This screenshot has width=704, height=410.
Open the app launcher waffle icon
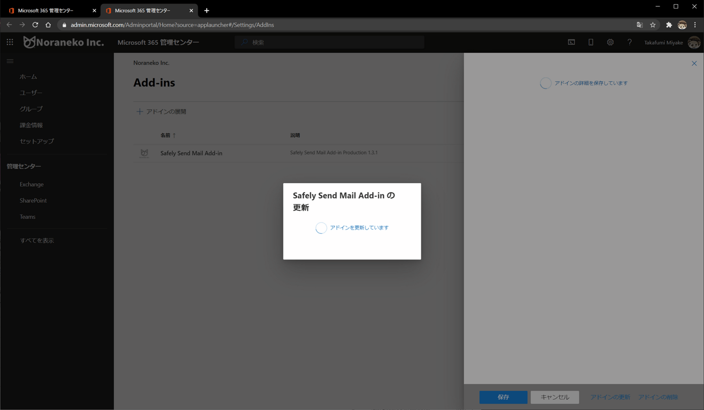click(x=10, y=42)
